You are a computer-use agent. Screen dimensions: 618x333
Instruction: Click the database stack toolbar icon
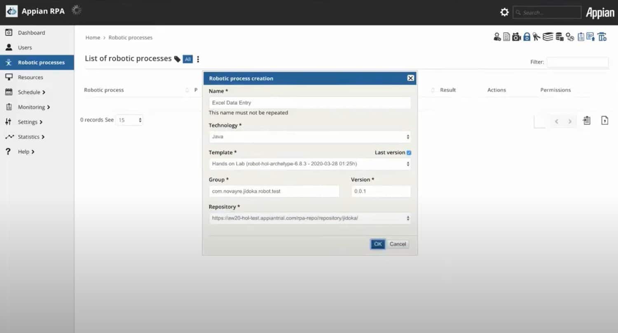point(559,37)
